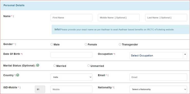Screen dimensions: 190x94
Task: Click the Personal Details section header
Action: click(x=14, y=5)
